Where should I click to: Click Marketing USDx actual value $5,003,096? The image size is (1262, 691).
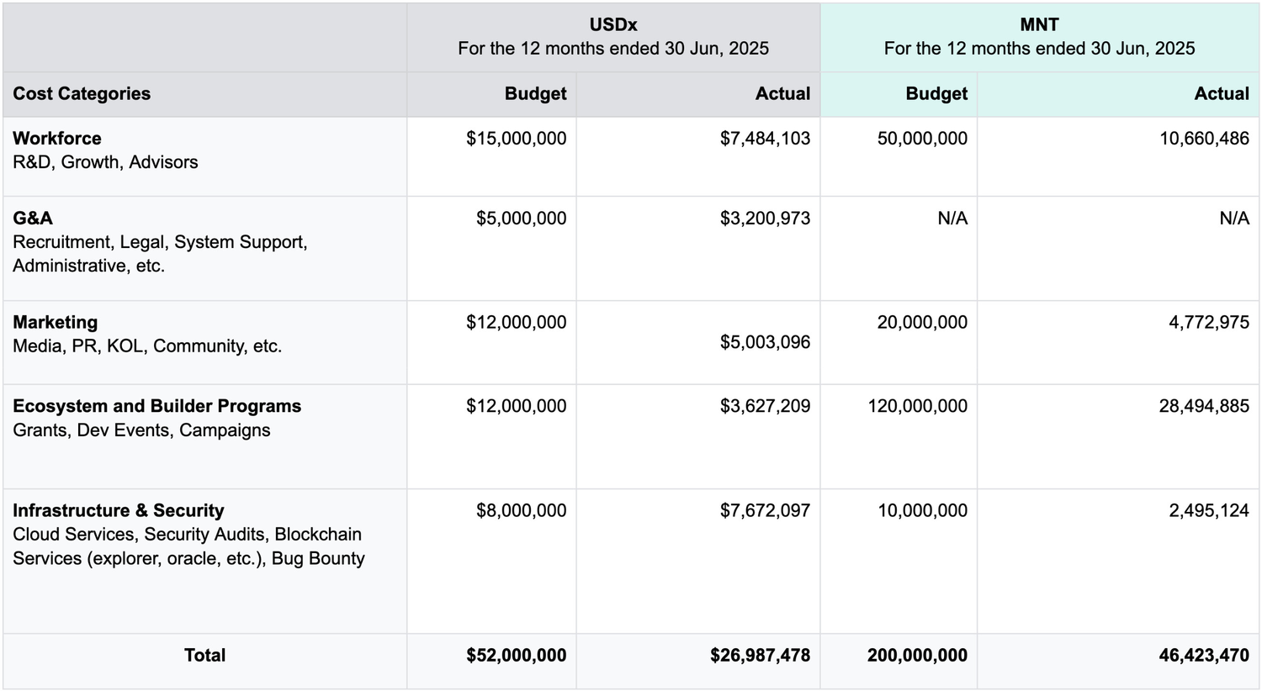[765, 342]
